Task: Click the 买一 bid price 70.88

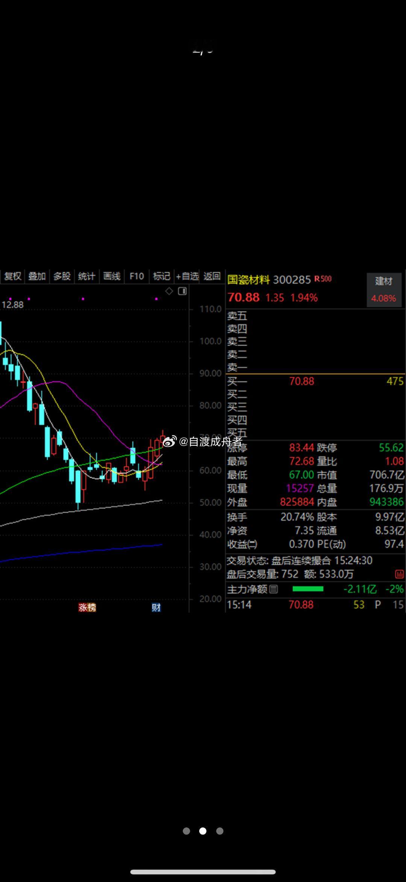Action: pos(301,381)
